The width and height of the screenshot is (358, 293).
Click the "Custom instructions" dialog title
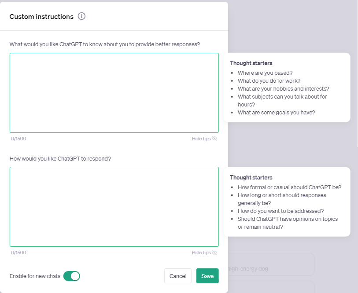[41, 17]
